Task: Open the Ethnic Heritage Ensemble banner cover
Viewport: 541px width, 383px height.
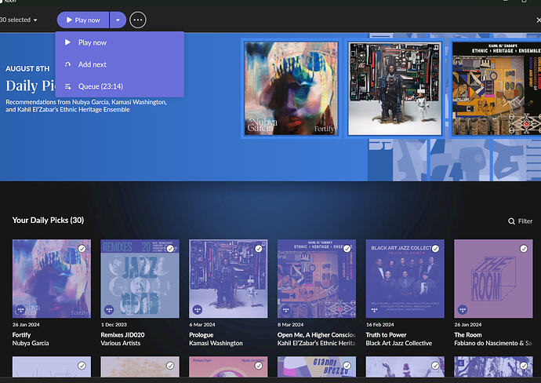Action: (496, 89)
